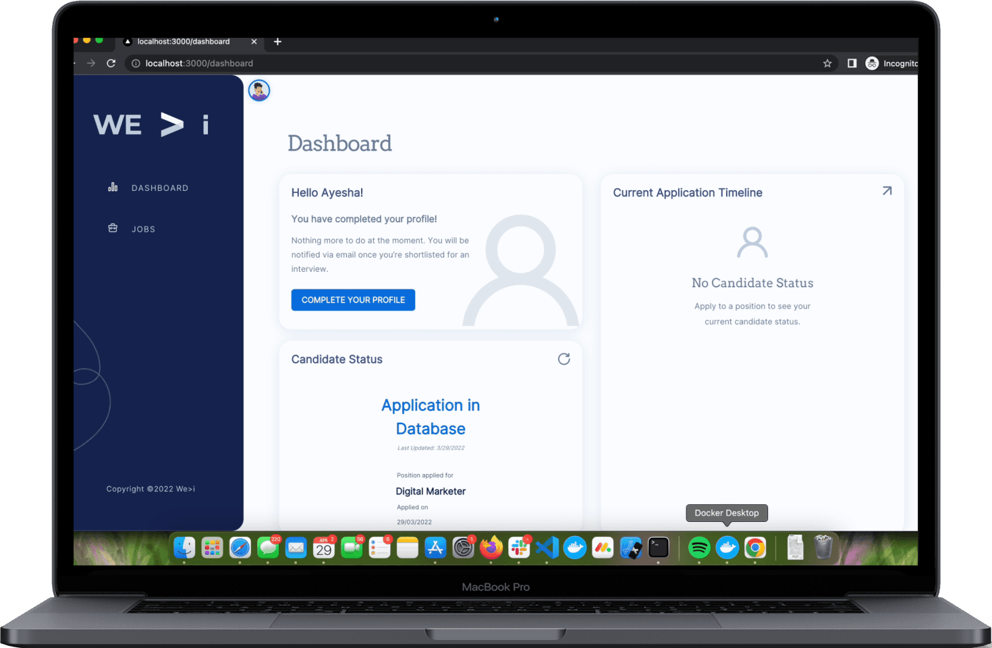Viewport: 992px width, 648px height.
Task: Open Current Application Timeline via its arrow icon
Action: 887,191
